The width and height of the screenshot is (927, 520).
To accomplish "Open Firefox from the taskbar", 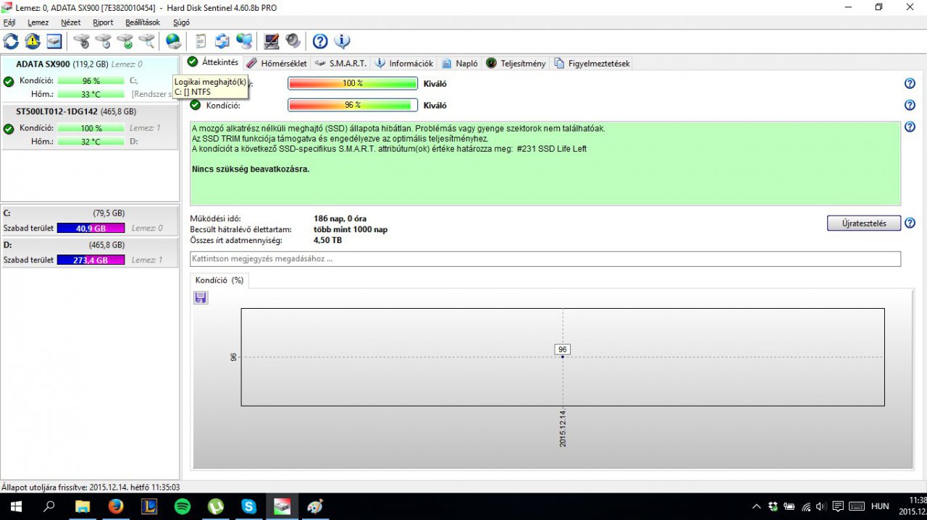I will pos(116,507).
